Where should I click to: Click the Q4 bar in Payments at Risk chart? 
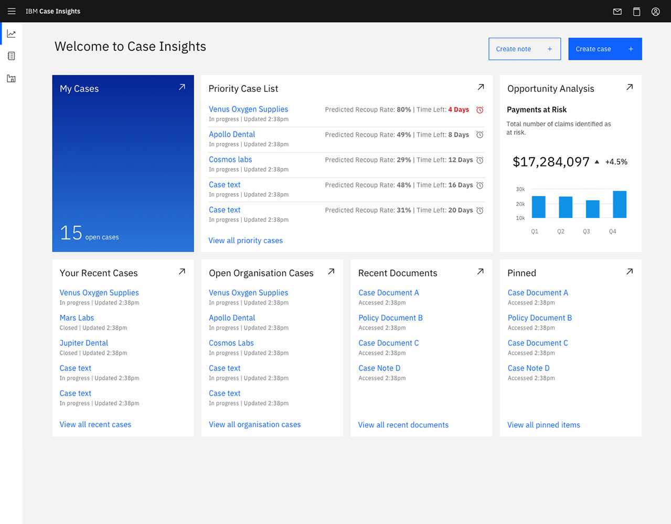click(620, 204)
